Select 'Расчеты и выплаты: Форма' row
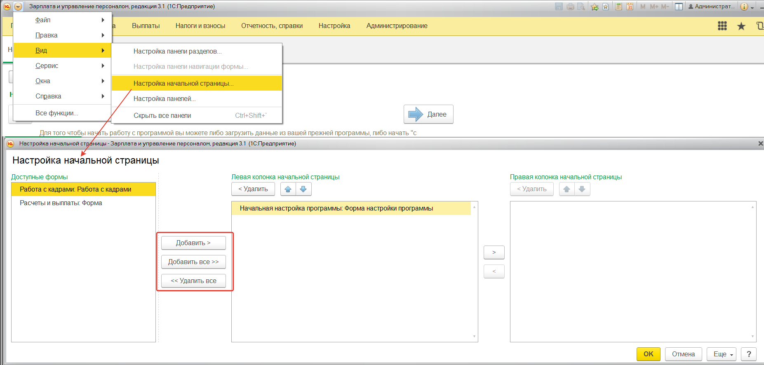 coord(83,203)
